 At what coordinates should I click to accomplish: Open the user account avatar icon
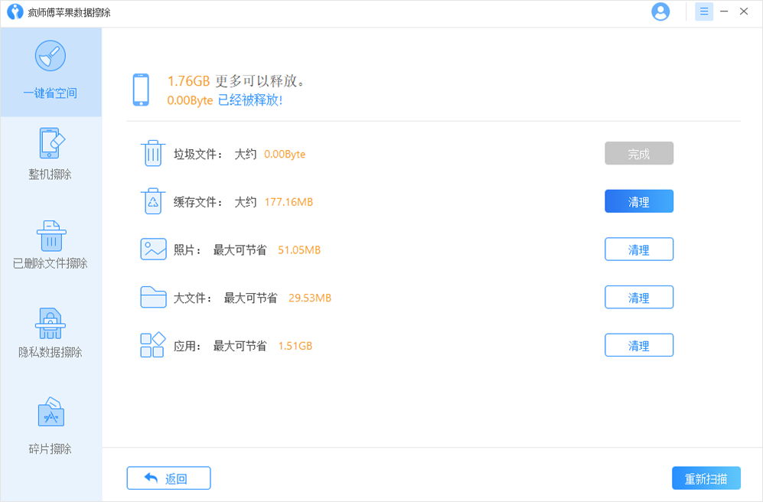coord(660,11)
